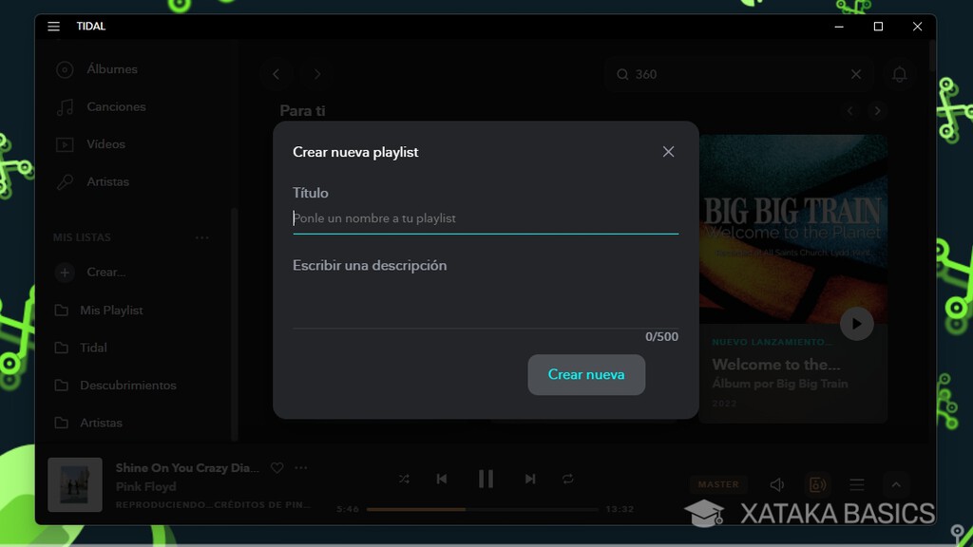Open the current track three-dot options
Viewport: 973px width, 547px height.
pyautogui.click(x=301, y=468)
